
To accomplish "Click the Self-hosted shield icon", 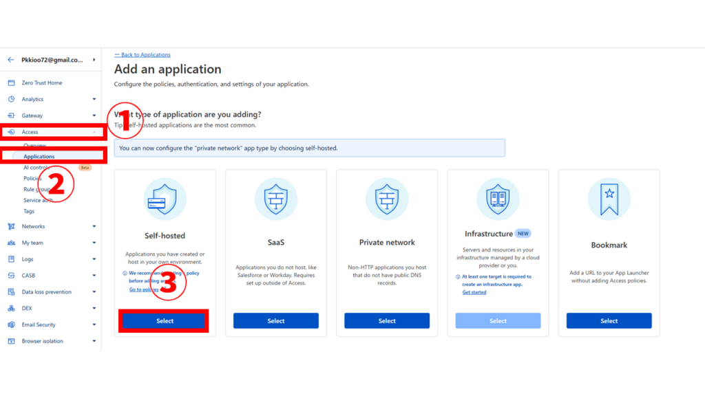I will [163, 199].
